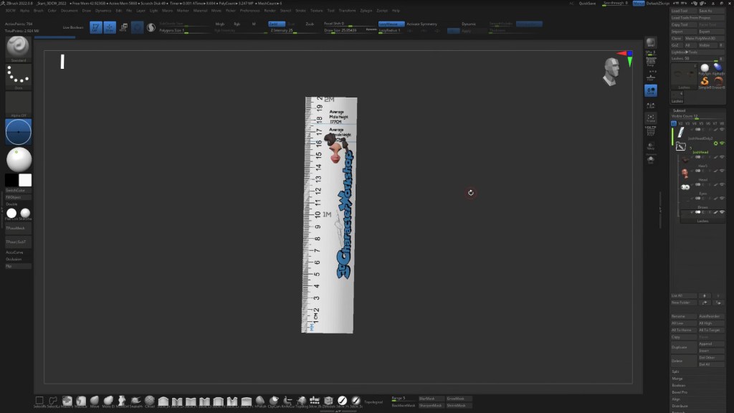Open the Alpha Off selector

click(x=18, y=104)
